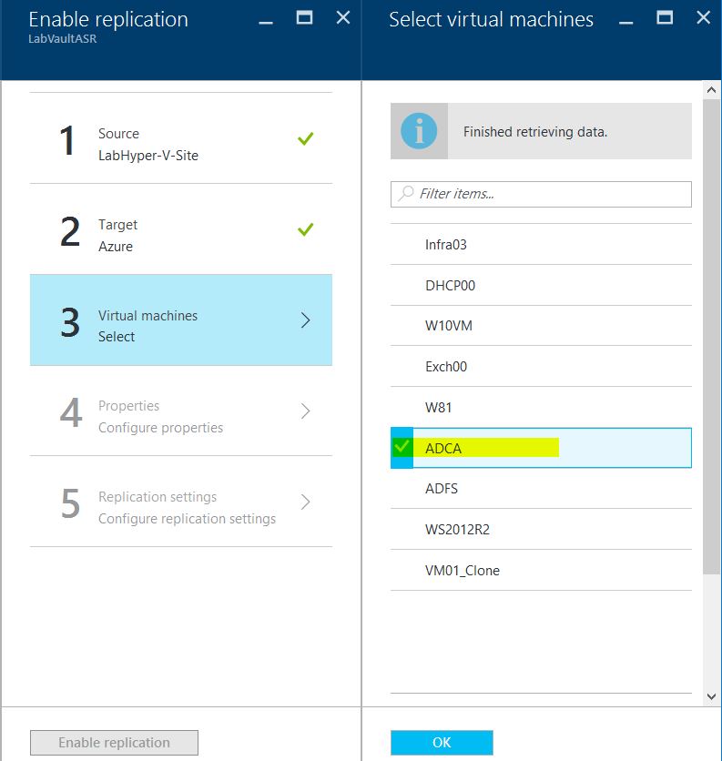Screen dimensions: 722x761
Task: Maximize the Enable replication blade
Action: click(304, 18)
